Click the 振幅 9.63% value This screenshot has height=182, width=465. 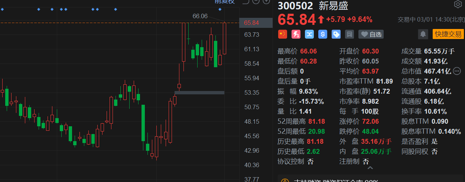pos(309,91)
